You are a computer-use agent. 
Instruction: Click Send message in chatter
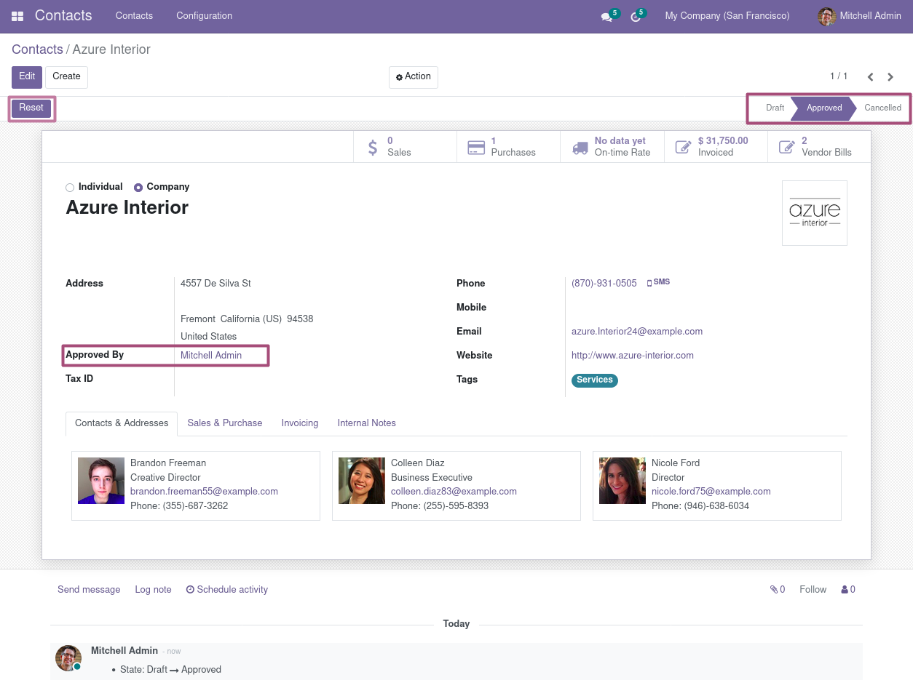point(89,590)
